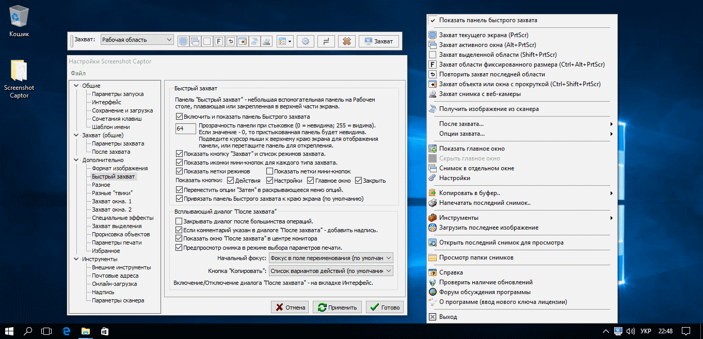The height and width of the screenshot is (339, 703).
Task: Collapse the Инструменты tree section
Action: click(x=76, y=259)
